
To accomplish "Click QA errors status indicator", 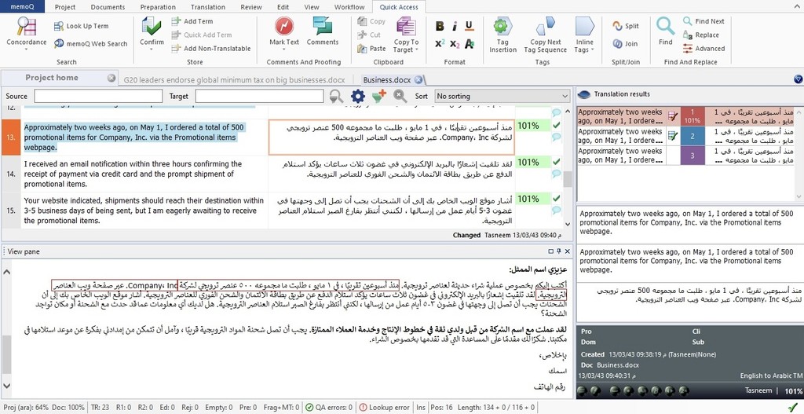I will click(328, 408).
